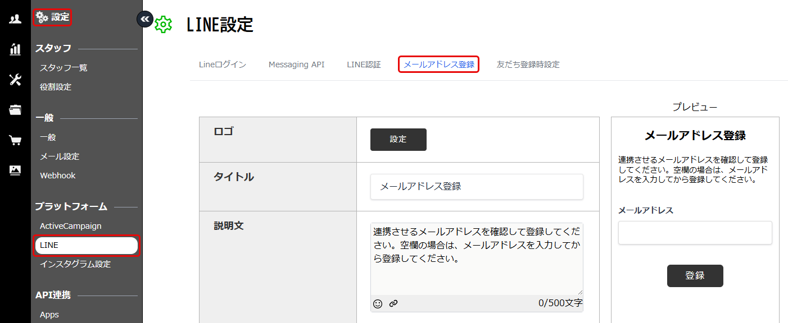Screen dimensions: 788x323
Task: Select the staff icon in the left rail
Action: click(x=15, y=18)
